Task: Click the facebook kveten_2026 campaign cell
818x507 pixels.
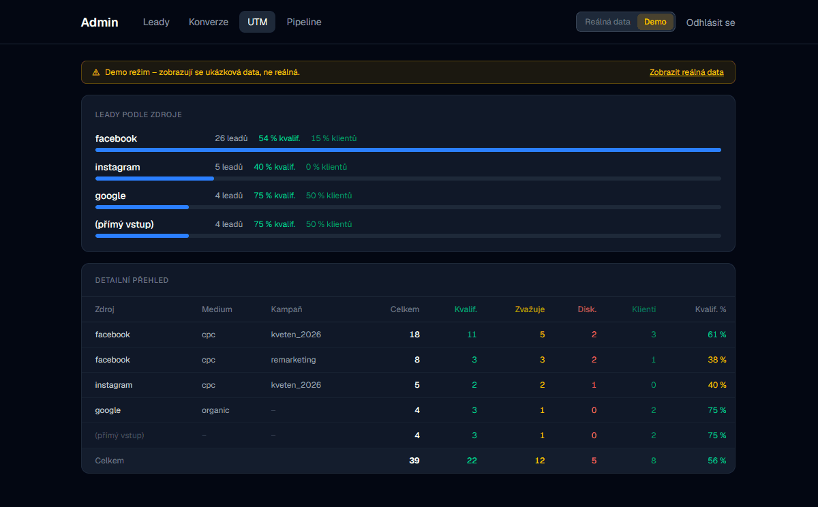Action: [x=296, y=335]
